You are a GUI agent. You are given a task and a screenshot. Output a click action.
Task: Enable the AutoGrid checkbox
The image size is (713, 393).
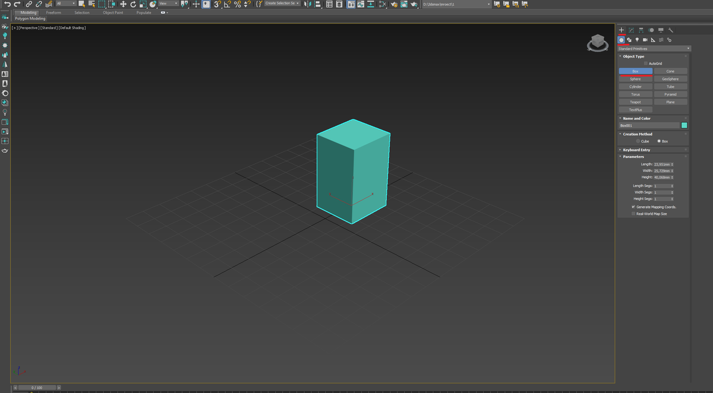pos(646,64)
